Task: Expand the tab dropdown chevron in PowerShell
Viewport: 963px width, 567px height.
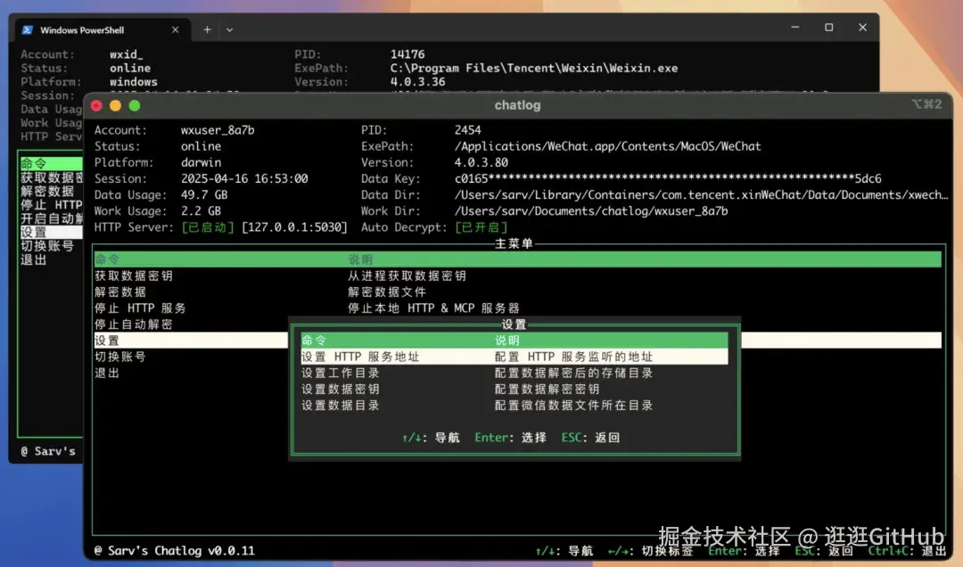Action: pyautogui.click(x=229, y=29)
